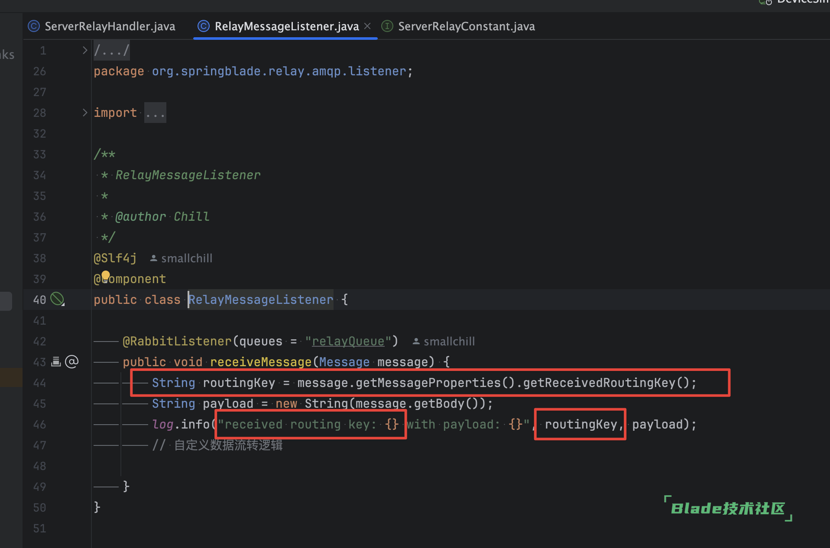Expand the collapsed header comment at line 1
The image size is (830, 548).
coord(85,51)
